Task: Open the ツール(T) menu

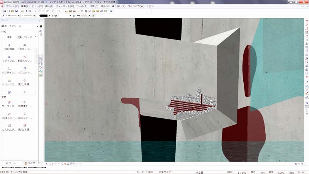Action: [x=81, y=6]
